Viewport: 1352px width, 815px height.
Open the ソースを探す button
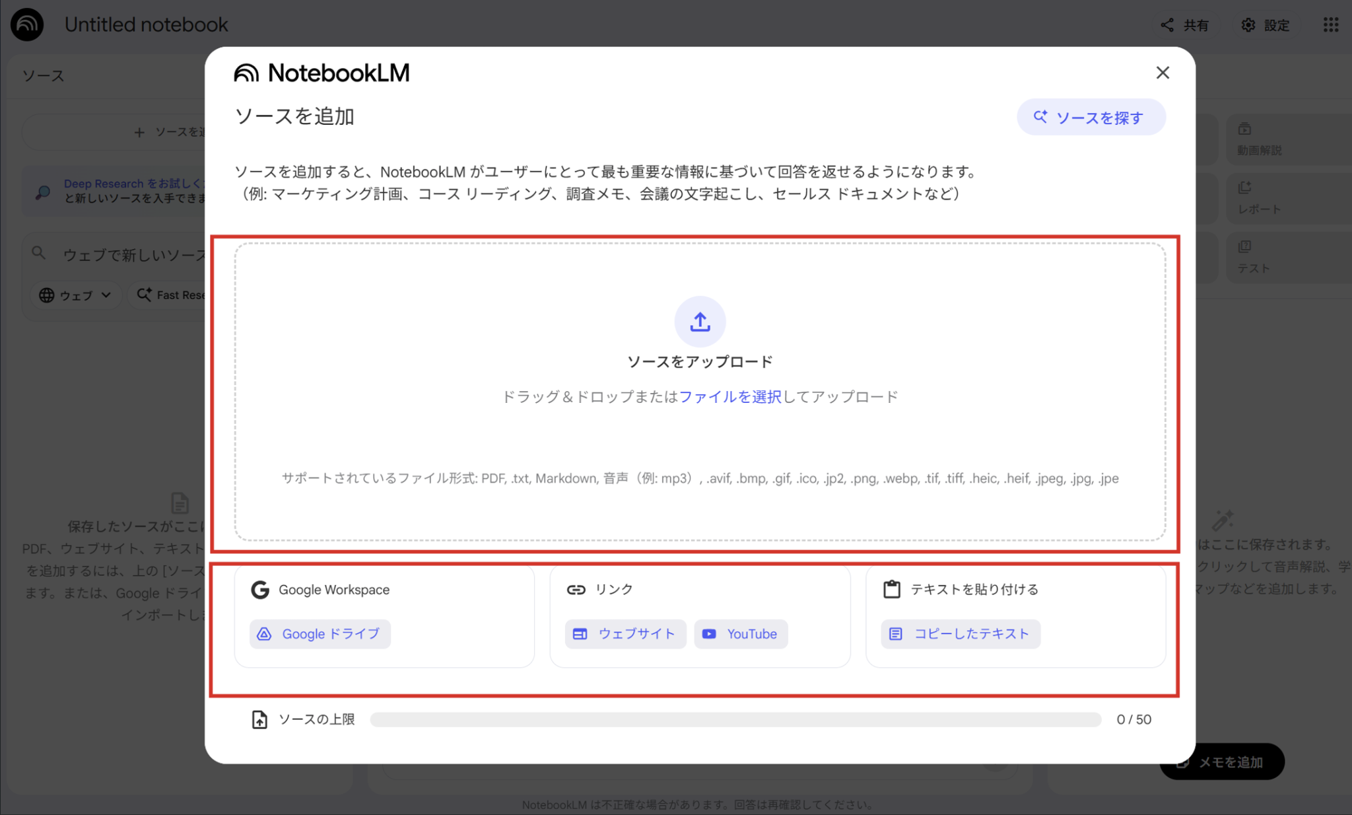[x=1091, y=117]
